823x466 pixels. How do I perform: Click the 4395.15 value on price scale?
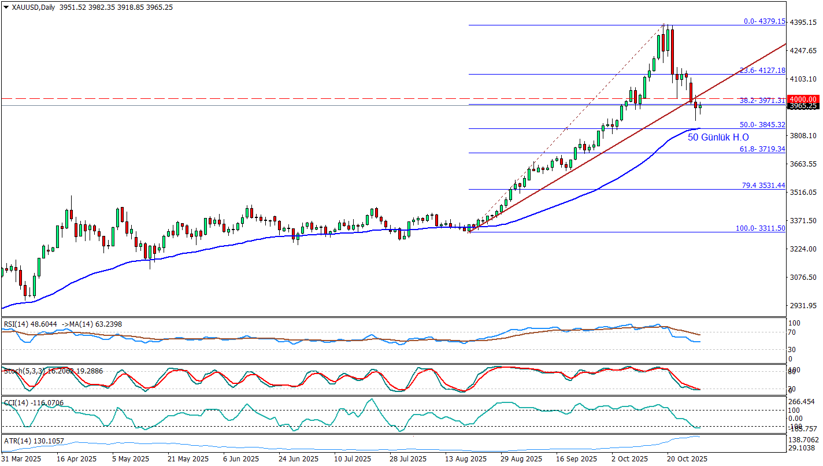(x=804, y=23)
